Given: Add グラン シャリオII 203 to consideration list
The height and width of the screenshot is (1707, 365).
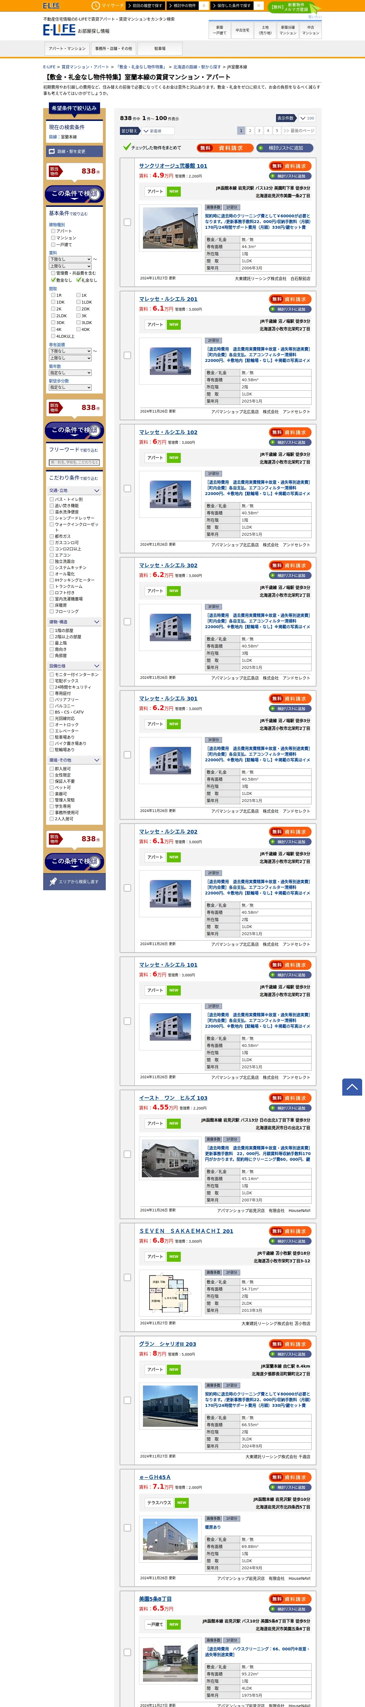Looking at the screenshot, I should [290, 1355].
